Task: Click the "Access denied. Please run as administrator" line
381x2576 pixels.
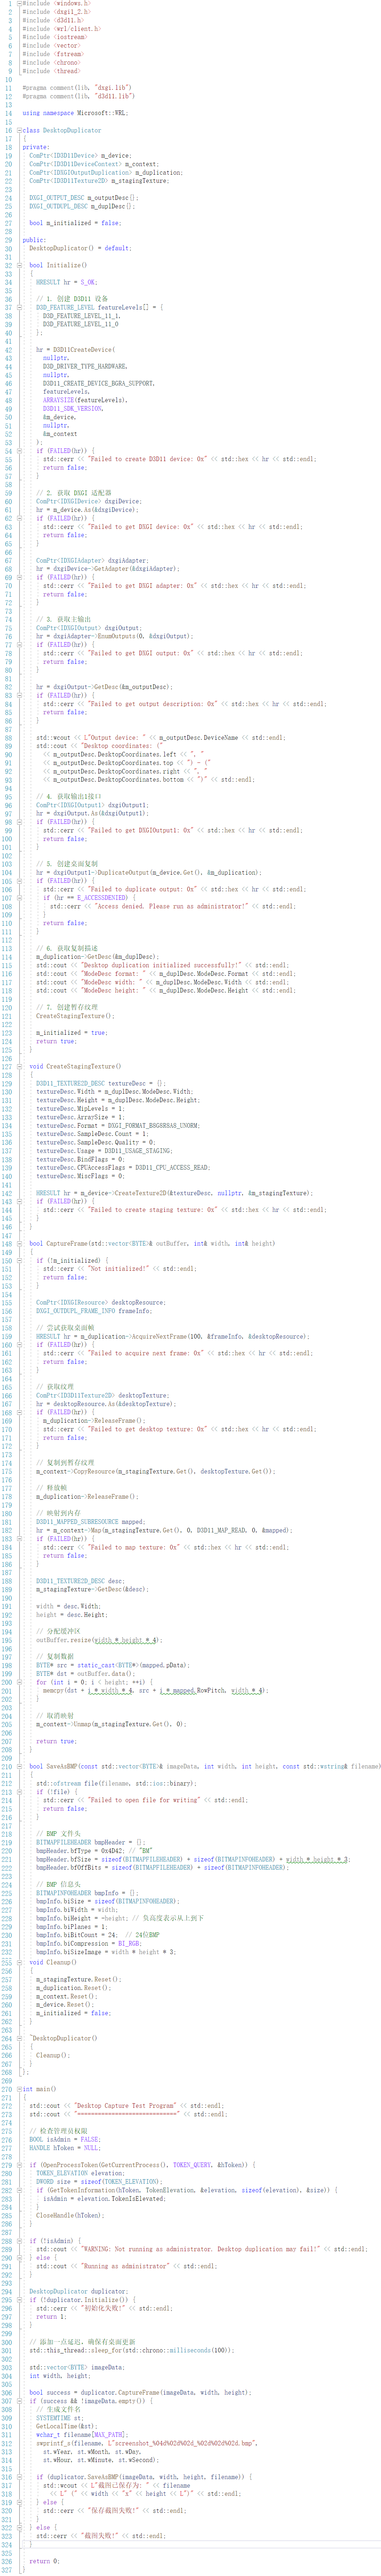Action: (x=173, y=906)
